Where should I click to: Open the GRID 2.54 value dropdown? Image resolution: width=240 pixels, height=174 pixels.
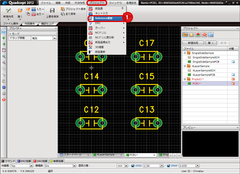162,166
